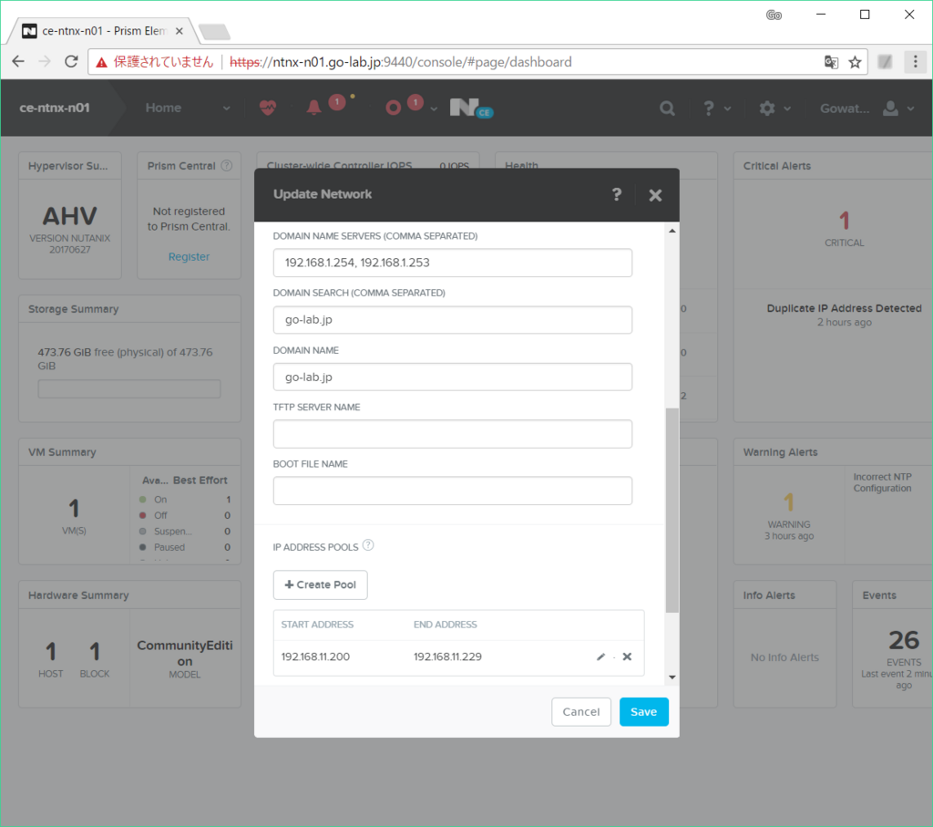Click the Duplicate IP Address Detected alert
This screenshot has width=933, height=827.
pos(844,308)
